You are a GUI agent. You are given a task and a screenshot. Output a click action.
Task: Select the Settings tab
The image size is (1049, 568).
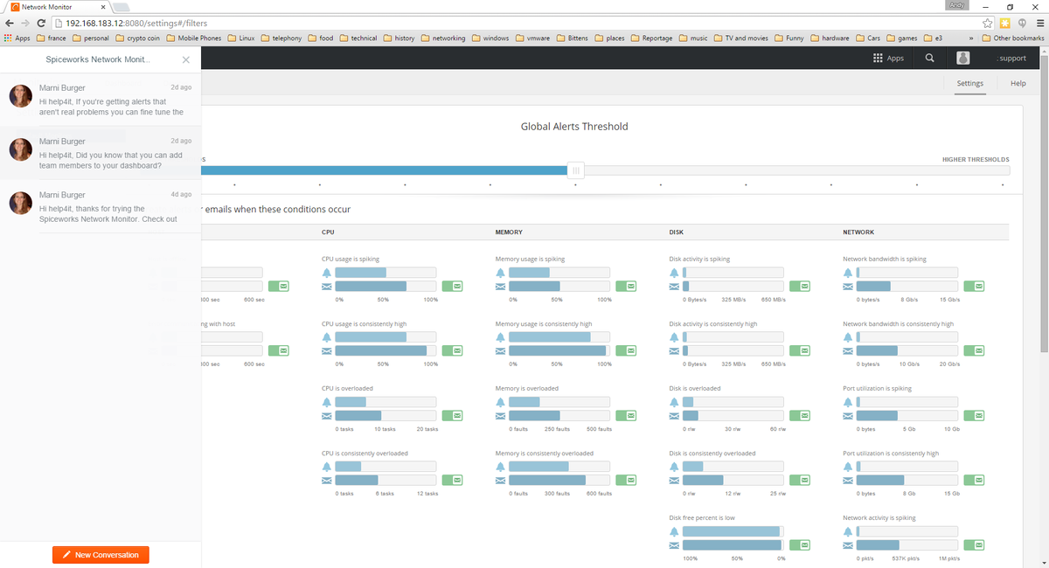970,83
